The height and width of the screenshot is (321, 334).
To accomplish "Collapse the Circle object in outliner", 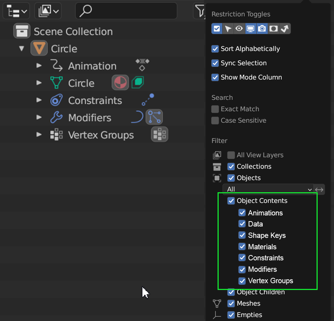I will [x=21, y=49].
